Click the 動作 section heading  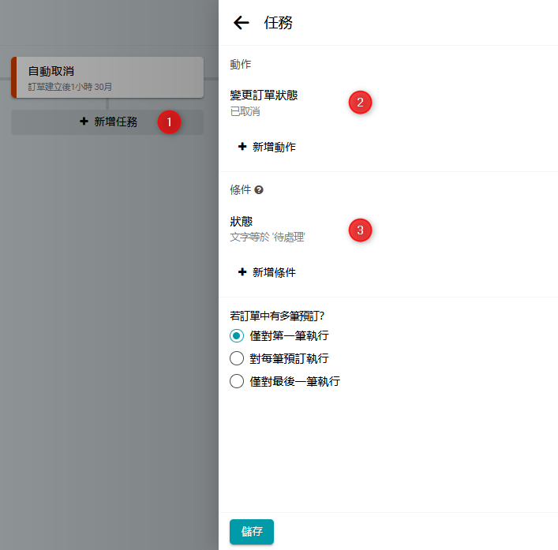(x=240, y=64)
